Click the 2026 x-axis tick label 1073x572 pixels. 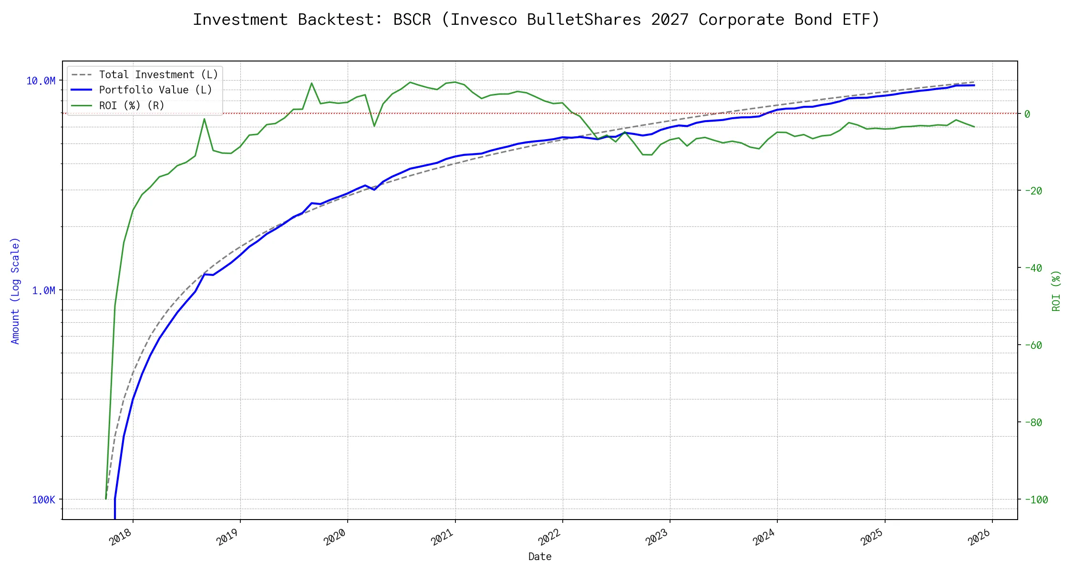pos(980,537)
